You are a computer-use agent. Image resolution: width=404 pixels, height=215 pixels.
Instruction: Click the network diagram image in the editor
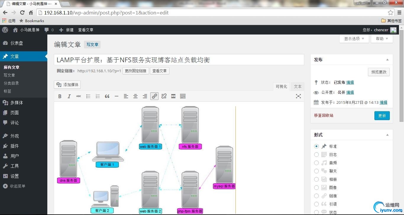click(146, 160)
